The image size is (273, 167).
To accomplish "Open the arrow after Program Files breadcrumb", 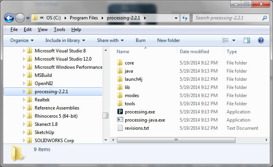I will pyautogui.click(x=102, y=18).
